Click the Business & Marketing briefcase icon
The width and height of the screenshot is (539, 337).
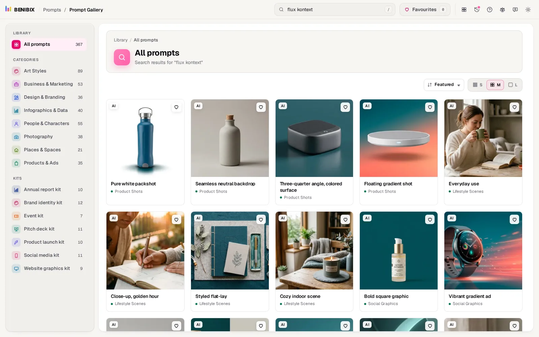coord(16,84)
